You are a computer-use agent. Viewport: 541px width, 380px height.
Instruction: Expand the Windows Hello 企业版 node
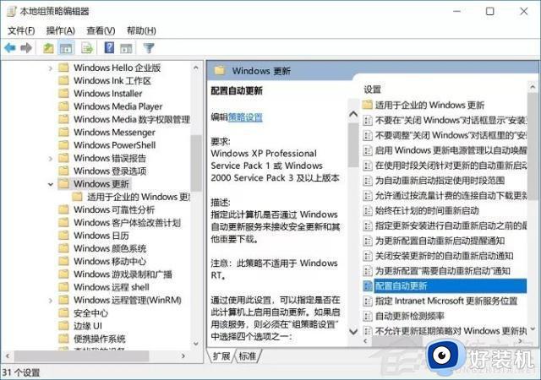point(51,68)
